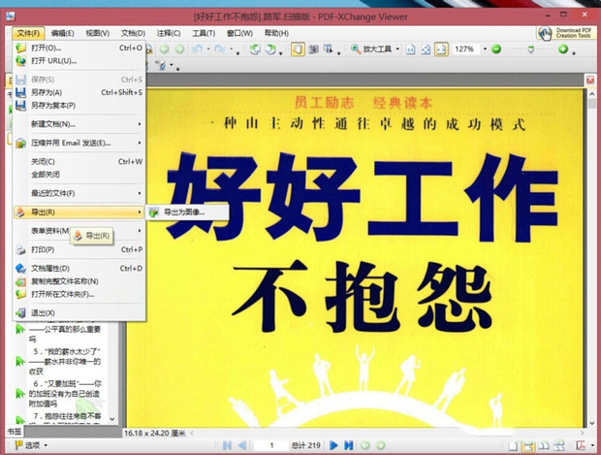Rotate the page counter-clockwise icon
The height and width of the screenshot is (455, 601).
(x=255, y=49)
